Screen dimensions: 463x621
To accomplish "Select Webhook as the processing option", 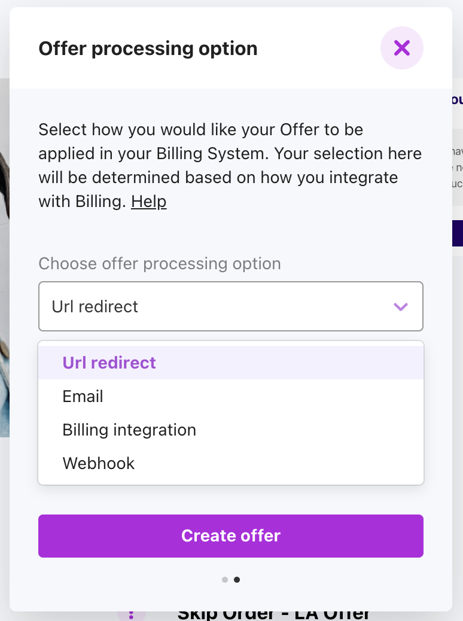I will click(99, 463).
